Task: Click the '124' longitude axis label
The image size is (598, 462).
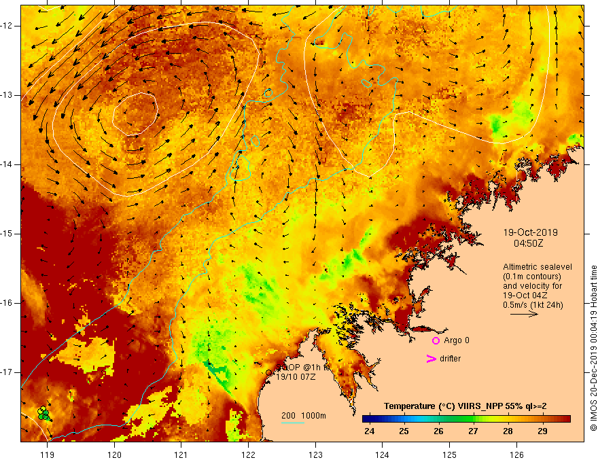Action: 383,455
